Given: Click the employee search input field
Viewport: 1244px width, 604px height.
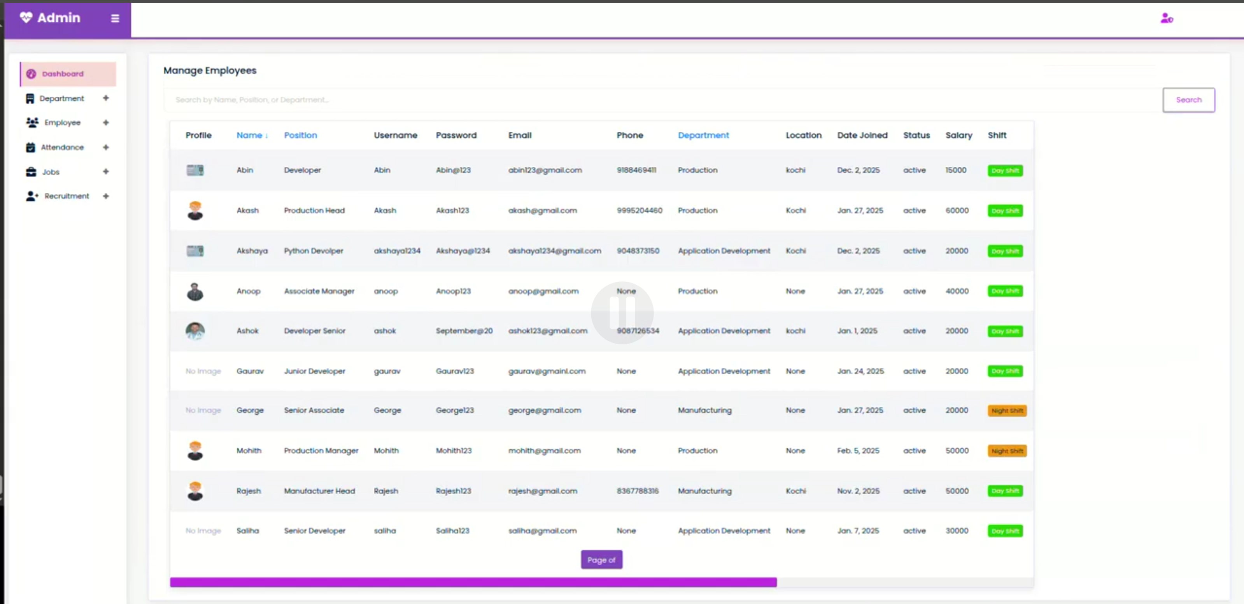Looking at the screenshot, I should [x=663, y=100].
